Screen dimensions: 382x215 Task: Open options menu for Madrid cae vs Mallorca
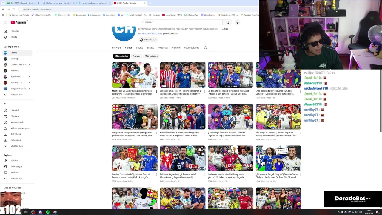point(156,91)
